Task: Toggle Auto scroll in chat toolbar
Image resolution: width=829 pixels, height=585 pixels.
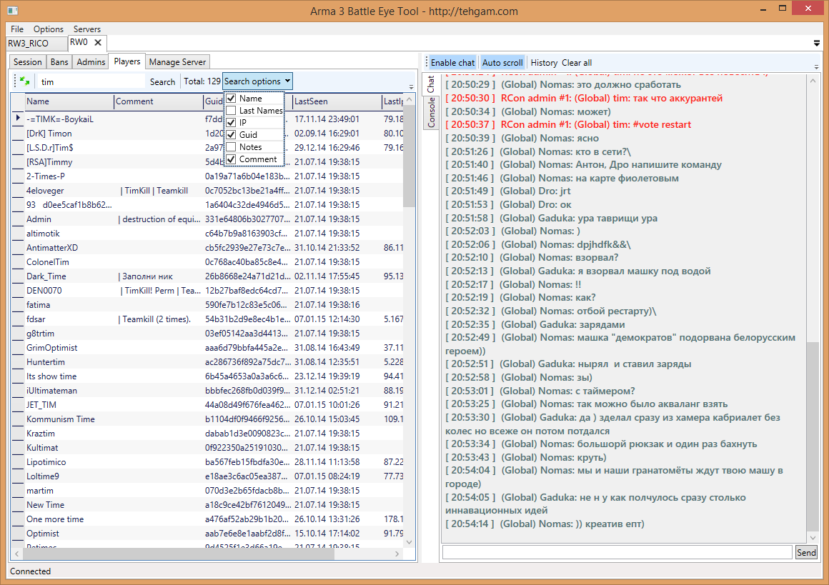Action: (x=502, y=62)
